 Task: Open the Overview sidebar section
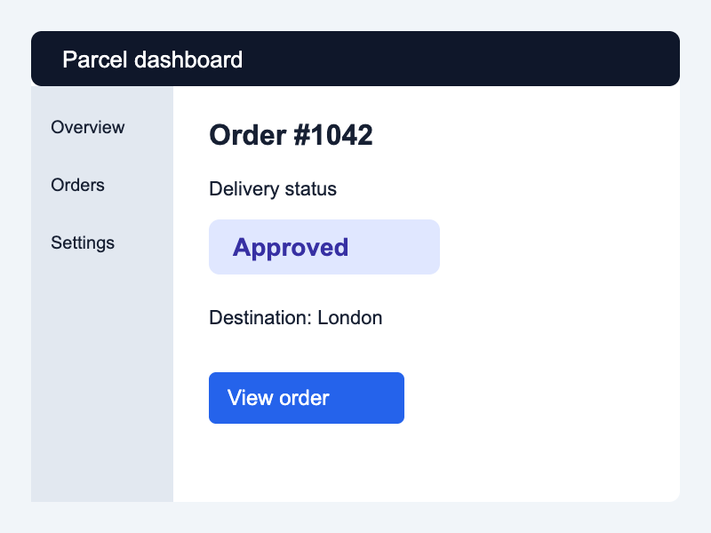click(x=87, y=127)
